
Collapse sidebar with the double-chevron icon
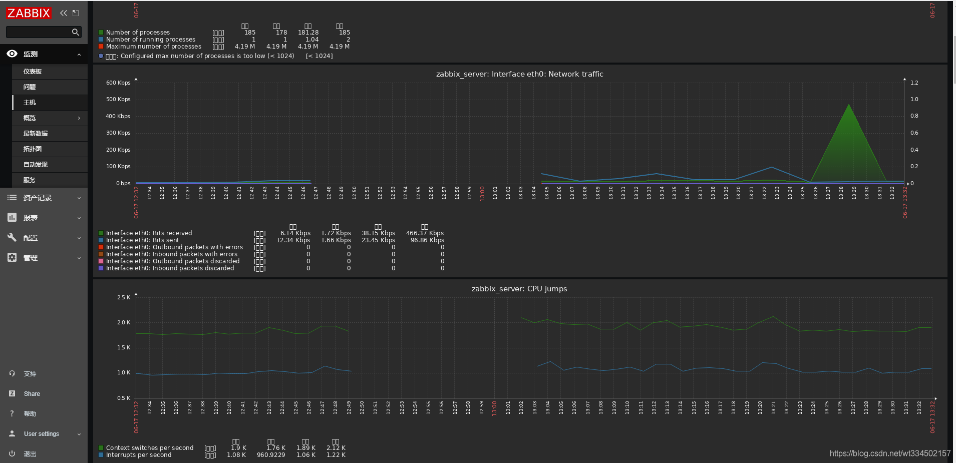(x=64, y=13)
